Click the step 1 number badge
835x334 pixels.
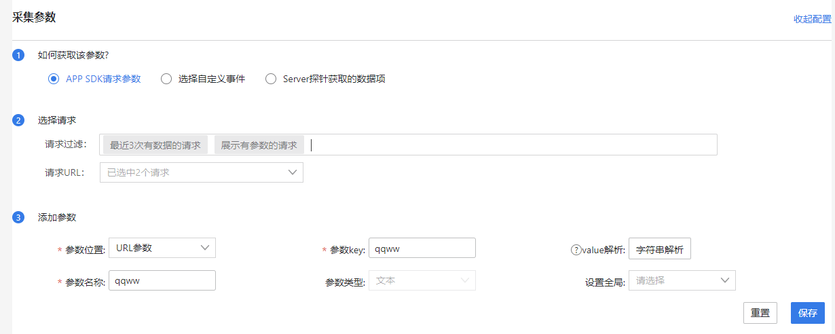[x=18, y=55]
